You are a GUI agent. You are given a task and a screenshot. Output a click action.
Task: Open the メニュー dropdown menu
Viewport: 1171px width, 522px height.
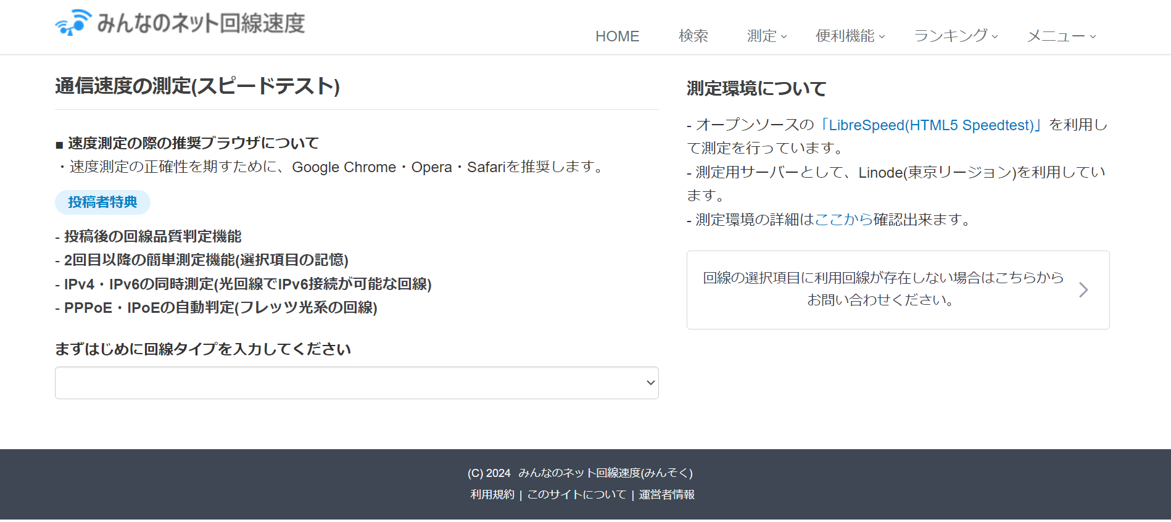pos(1061,36)
